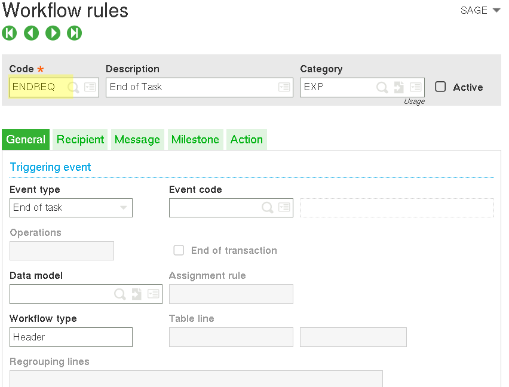
Task: Click the first record navigation arrow
Action: 10,33
